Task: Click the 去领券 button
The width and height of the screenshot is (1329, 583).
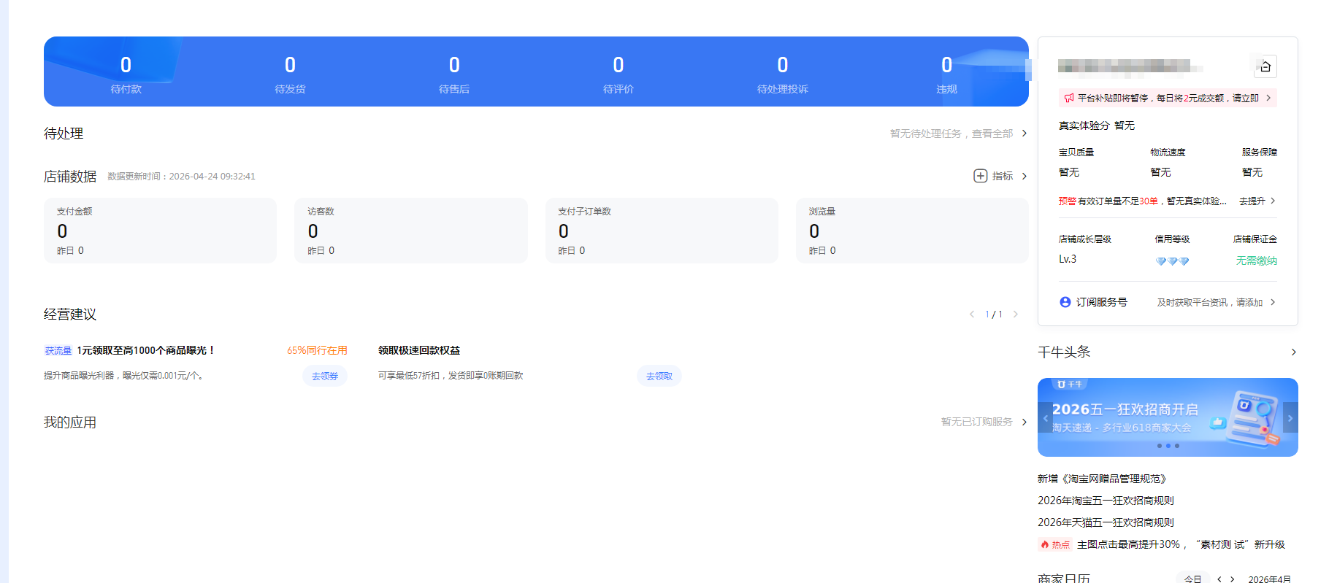Action: (325, 377)
